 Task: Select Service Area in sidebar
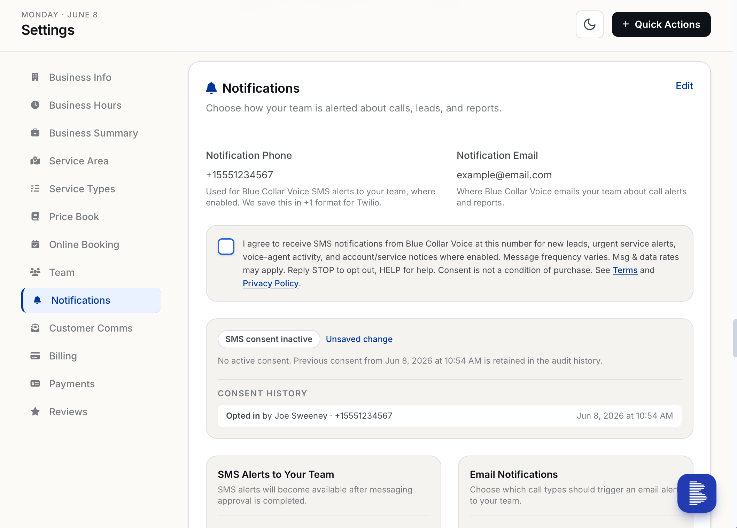tap(91, 161)
